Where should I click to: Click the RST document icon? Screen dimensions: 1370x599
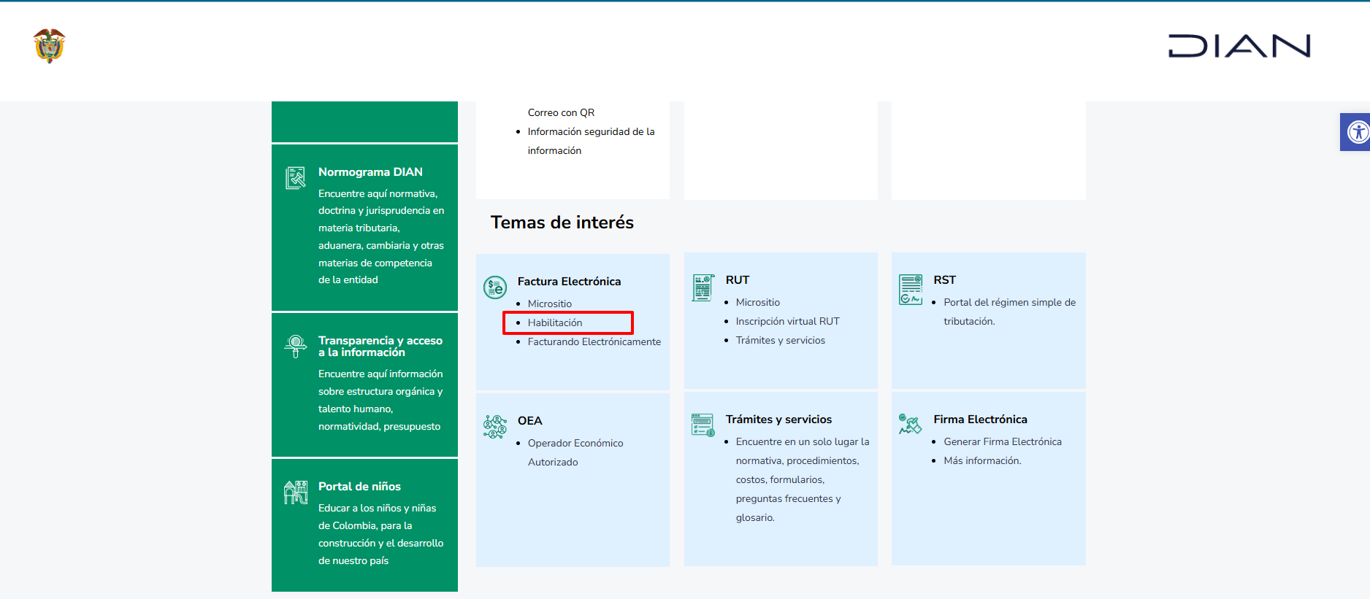911,289
